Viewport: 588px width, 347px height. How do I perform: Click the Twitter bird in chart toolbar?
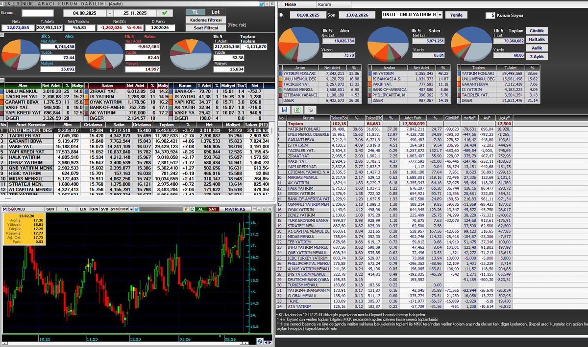[137, 209]
